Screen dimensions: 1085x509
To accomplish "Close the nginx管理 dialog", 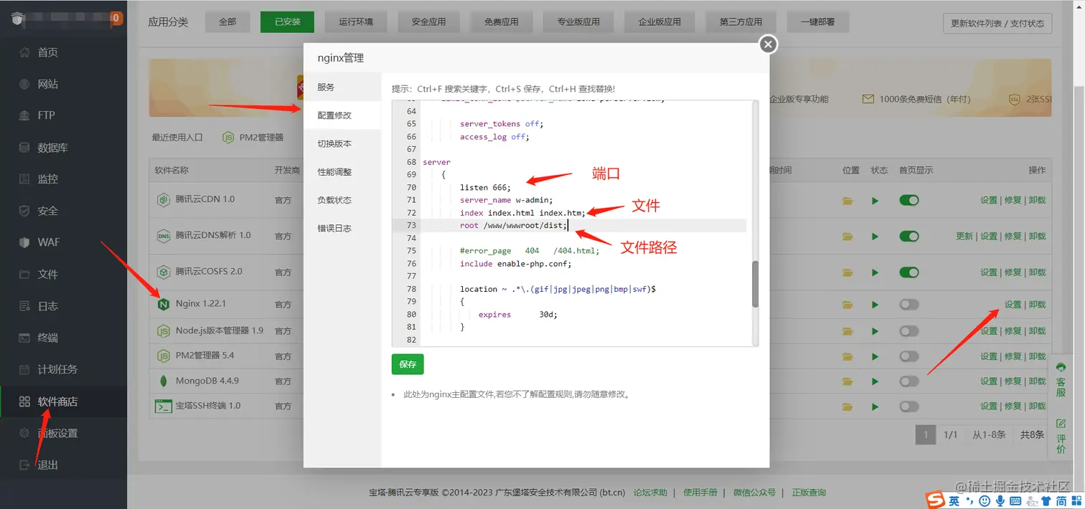I will 769,44.
